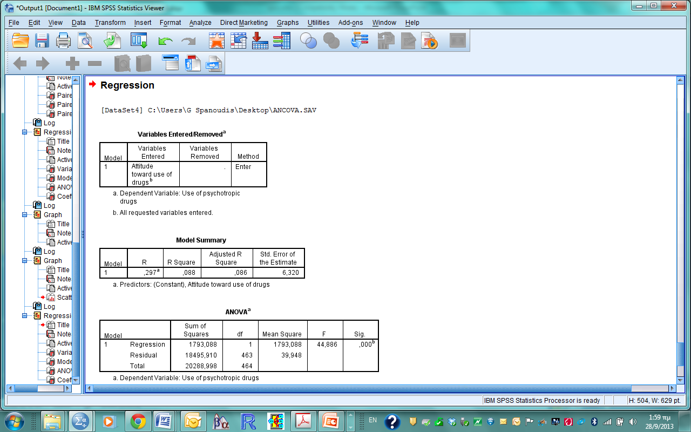Click the Demote right arrow icon
691x432 pixels.
[x=43, y=64]
